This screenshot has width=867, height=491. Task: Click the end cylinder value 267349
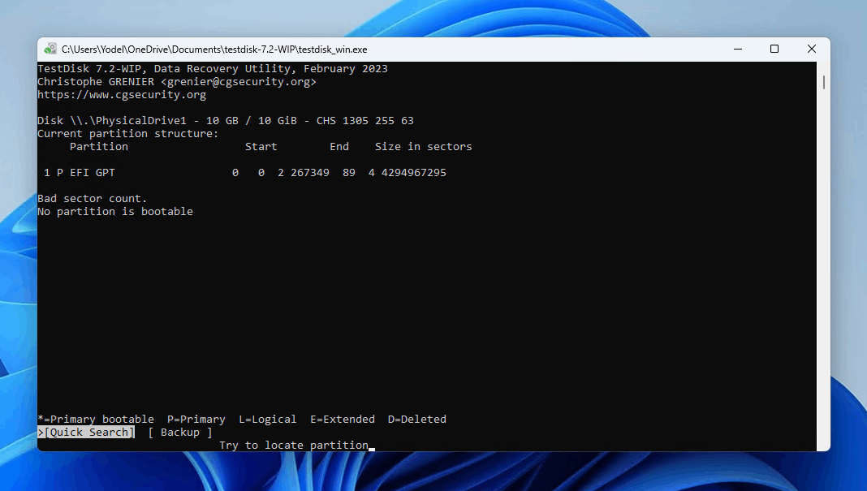click(309, 173)
